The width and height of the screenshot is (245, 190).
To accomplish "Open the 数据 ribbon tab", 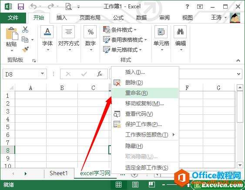I will (141, 18).
